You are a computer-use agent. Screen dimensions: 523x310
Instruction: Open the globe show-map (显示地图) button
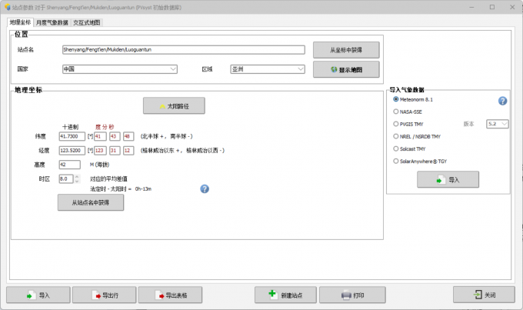(x=346, y=69)
